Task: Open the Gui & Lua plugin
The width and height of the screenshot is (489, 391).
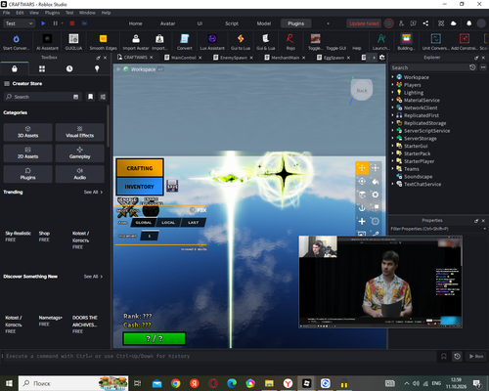Action: tap(266, 42)
